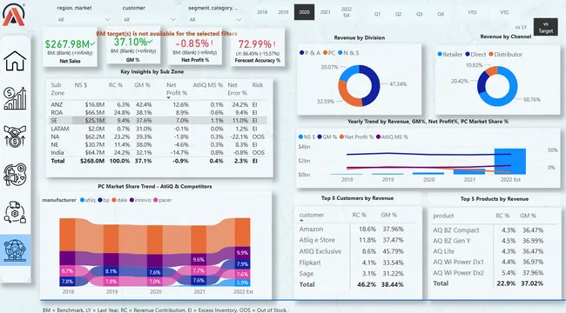Select the Q1 quarter tab

377,14
